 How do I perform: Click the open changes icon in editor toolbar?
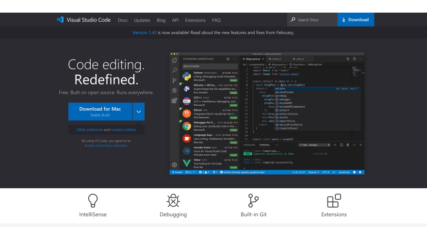(348, 59)
